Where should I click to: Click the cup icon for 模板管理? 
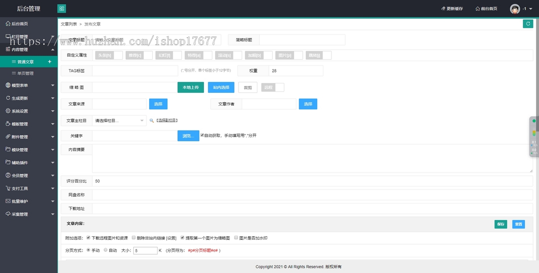click(x=8, y=124)
